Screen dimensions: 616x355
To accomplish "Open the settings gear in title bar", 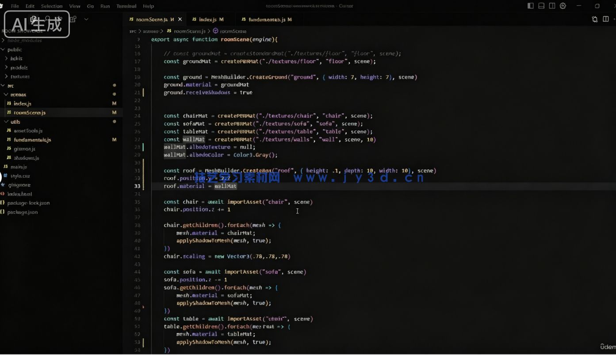I will [563, 6].
